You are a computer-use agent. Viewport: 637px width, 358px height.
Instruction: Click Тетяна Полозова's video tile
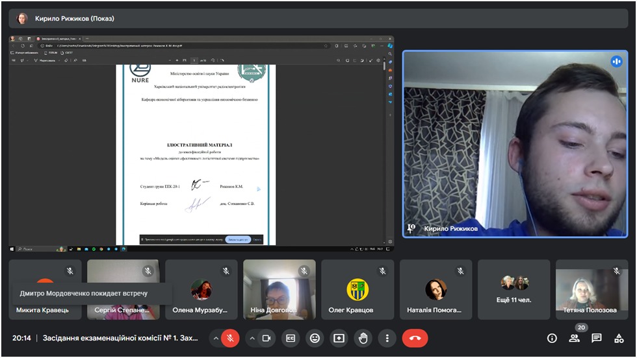pyautogui.click(x=591, y=289)
